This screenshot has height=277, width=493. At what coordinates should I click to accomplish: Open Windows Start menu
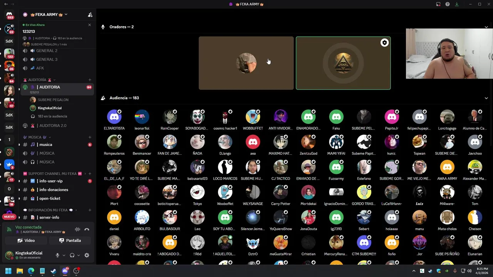(x=8, y=271)
